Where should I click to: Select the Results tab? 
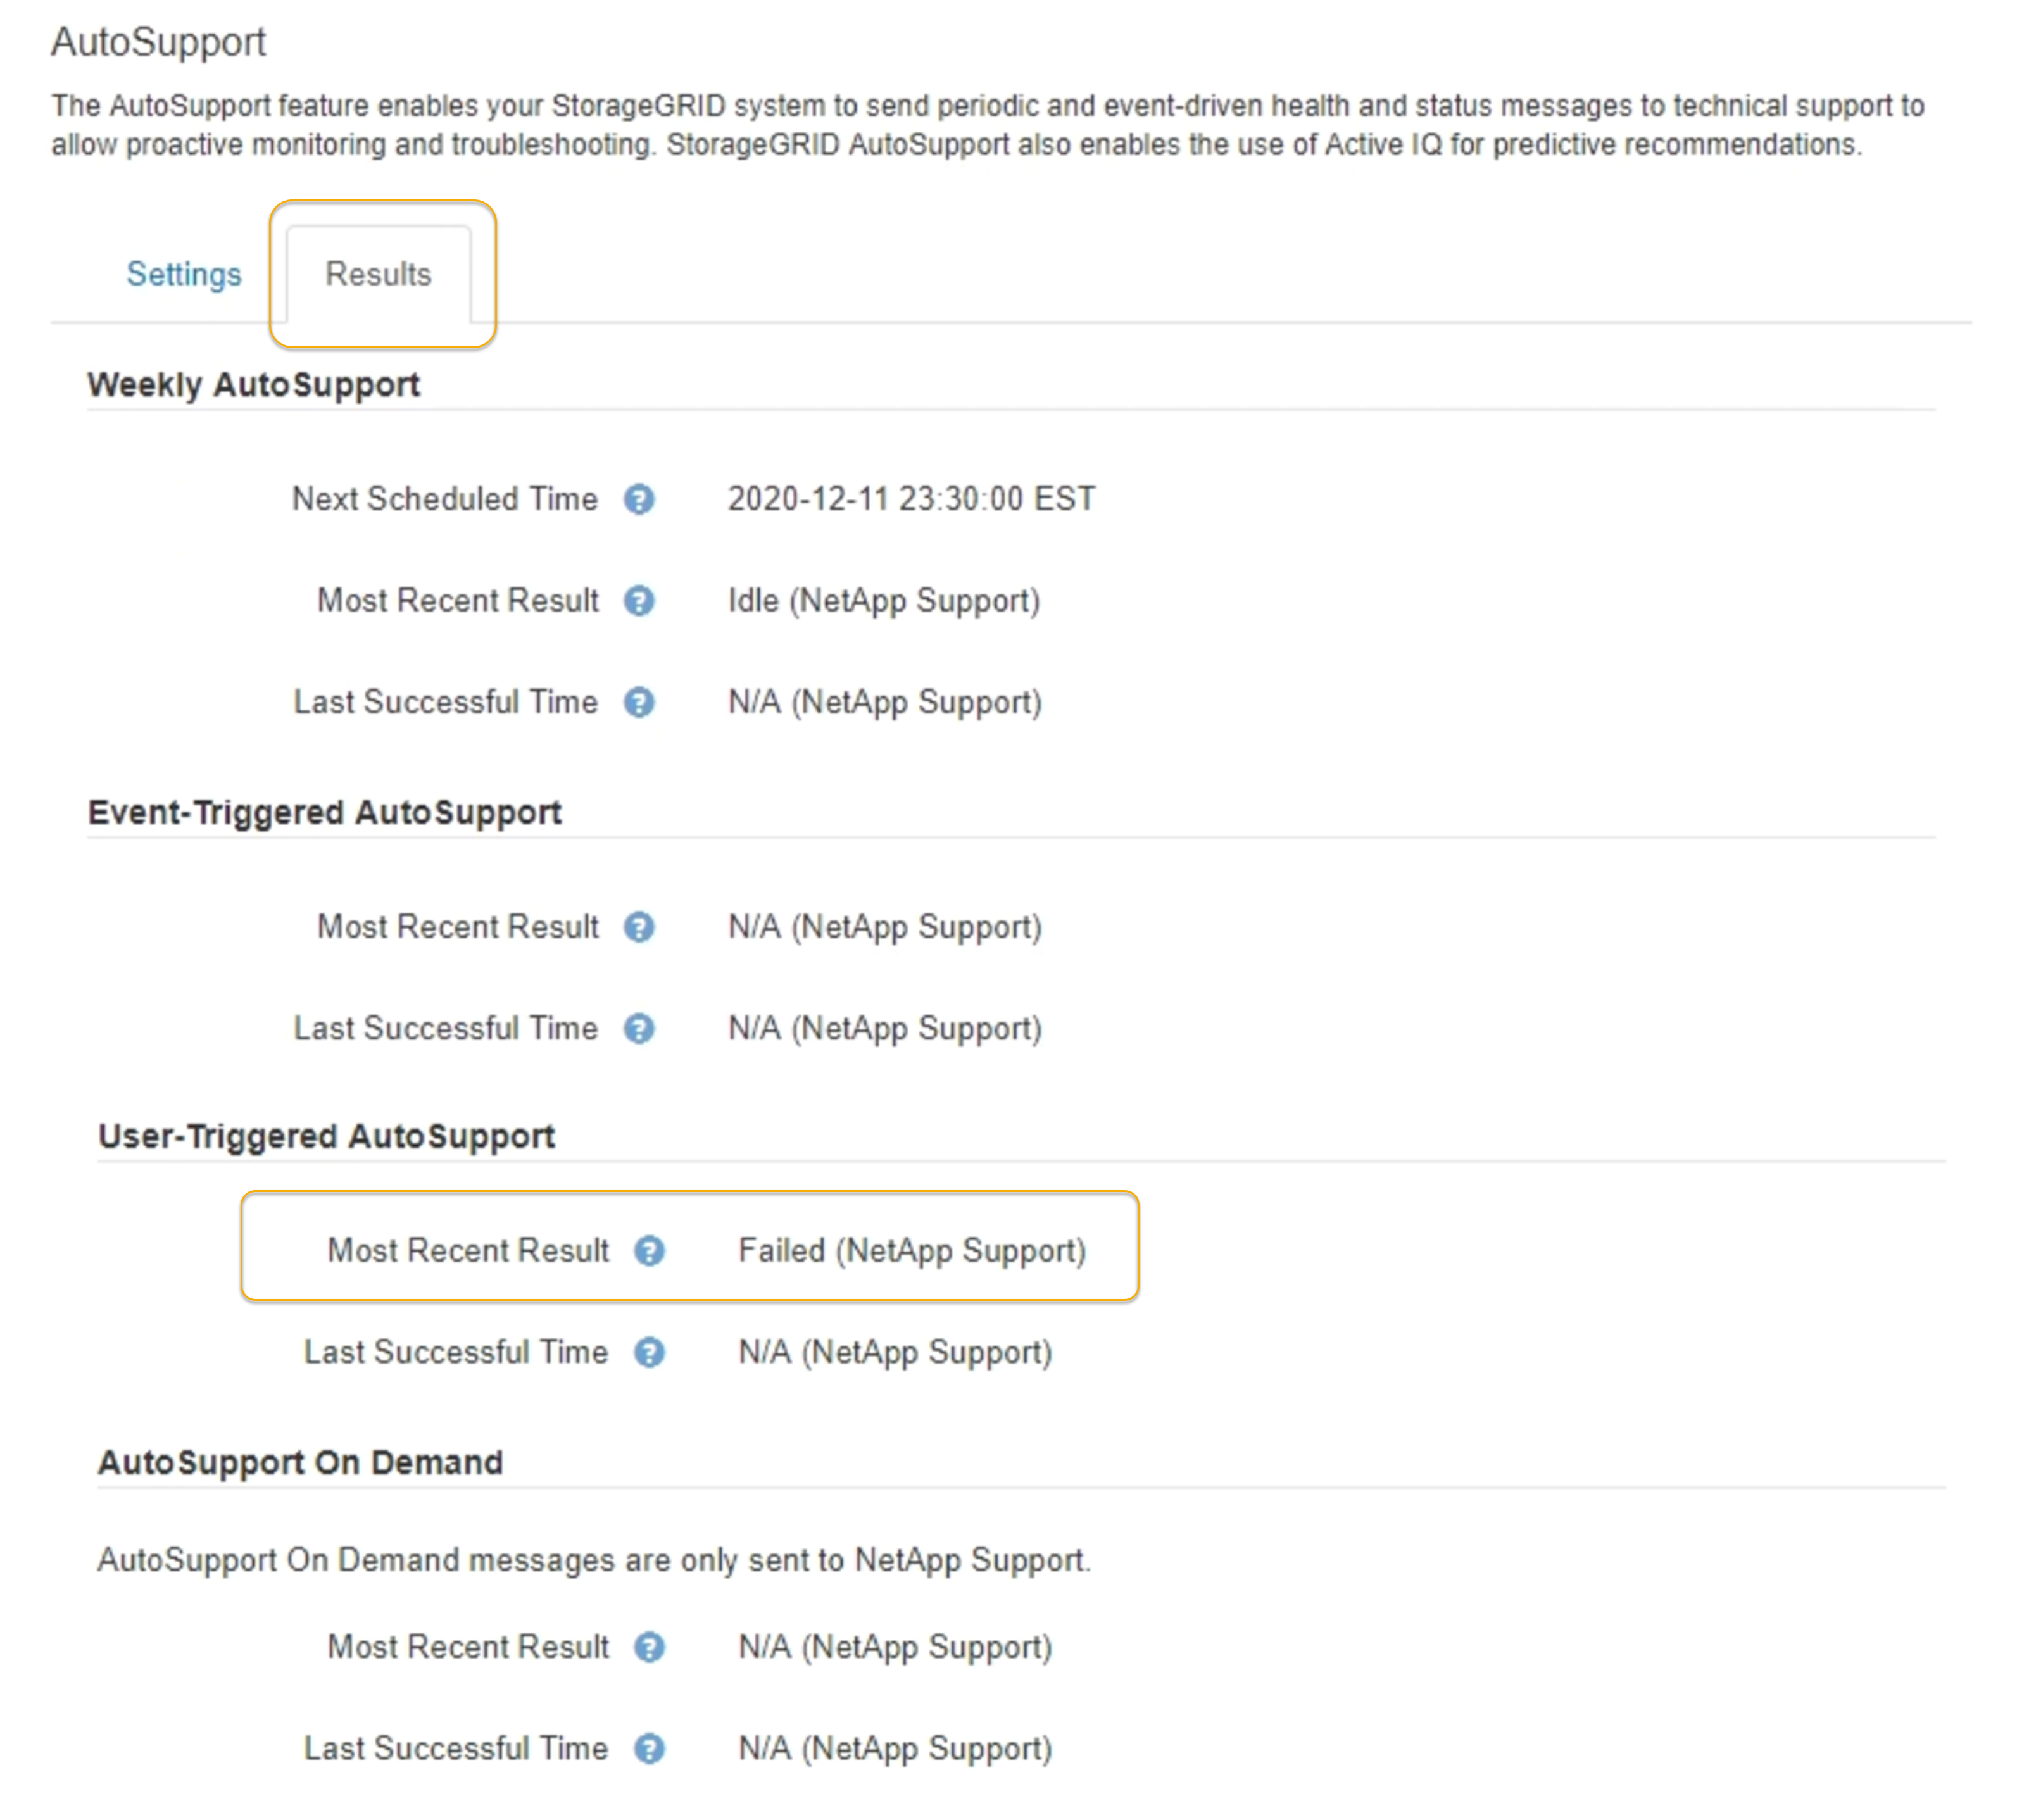[378, 274]
